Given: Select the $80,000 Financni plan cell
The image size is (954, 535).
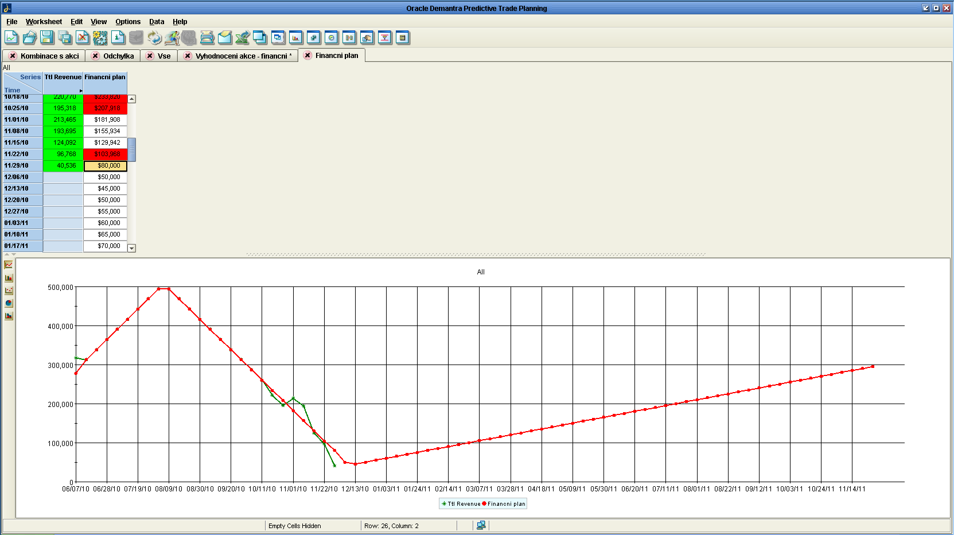Looking at the screenshot, I should pyautogui.click(x=106, y=166).
